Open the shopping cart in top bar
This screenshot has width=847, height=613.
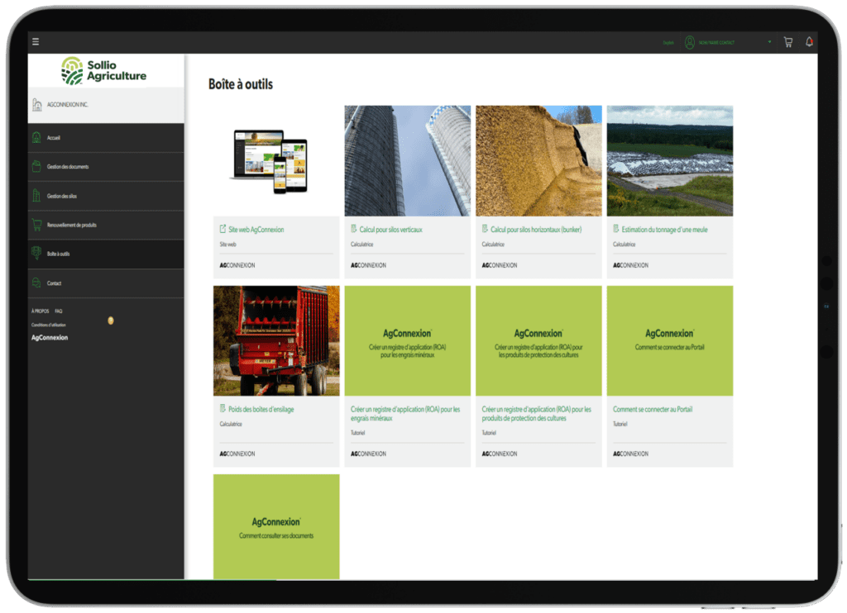pos(787,42)
